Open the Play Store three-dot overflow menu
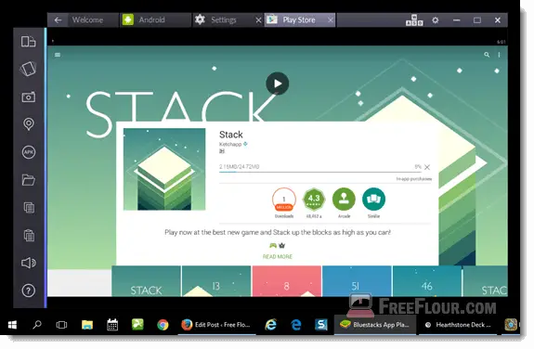 pos(499,55)
